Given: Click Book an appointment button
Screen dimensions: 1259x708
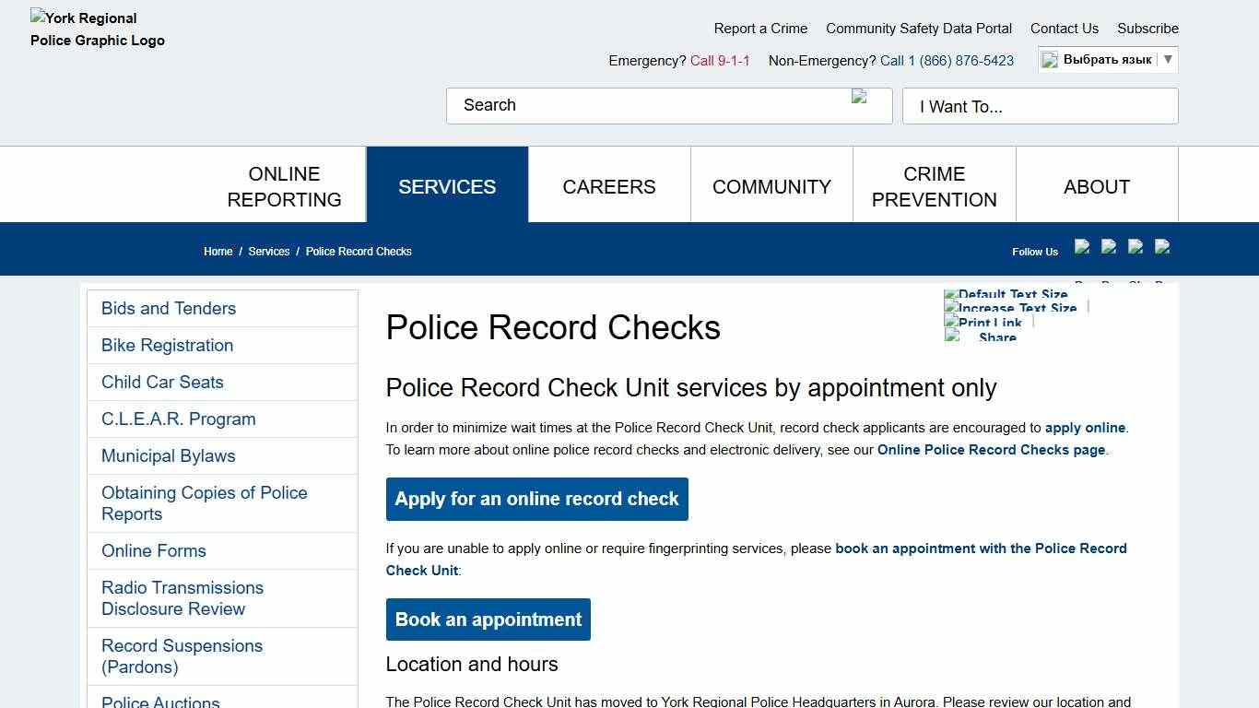Looking at the screenshot, I should (488, 619).
